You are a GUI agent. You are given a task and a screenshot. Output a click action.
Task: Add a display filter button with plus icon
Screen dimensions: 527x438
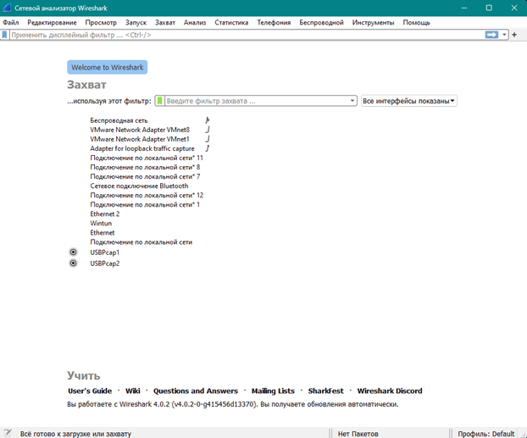point(514,35)
